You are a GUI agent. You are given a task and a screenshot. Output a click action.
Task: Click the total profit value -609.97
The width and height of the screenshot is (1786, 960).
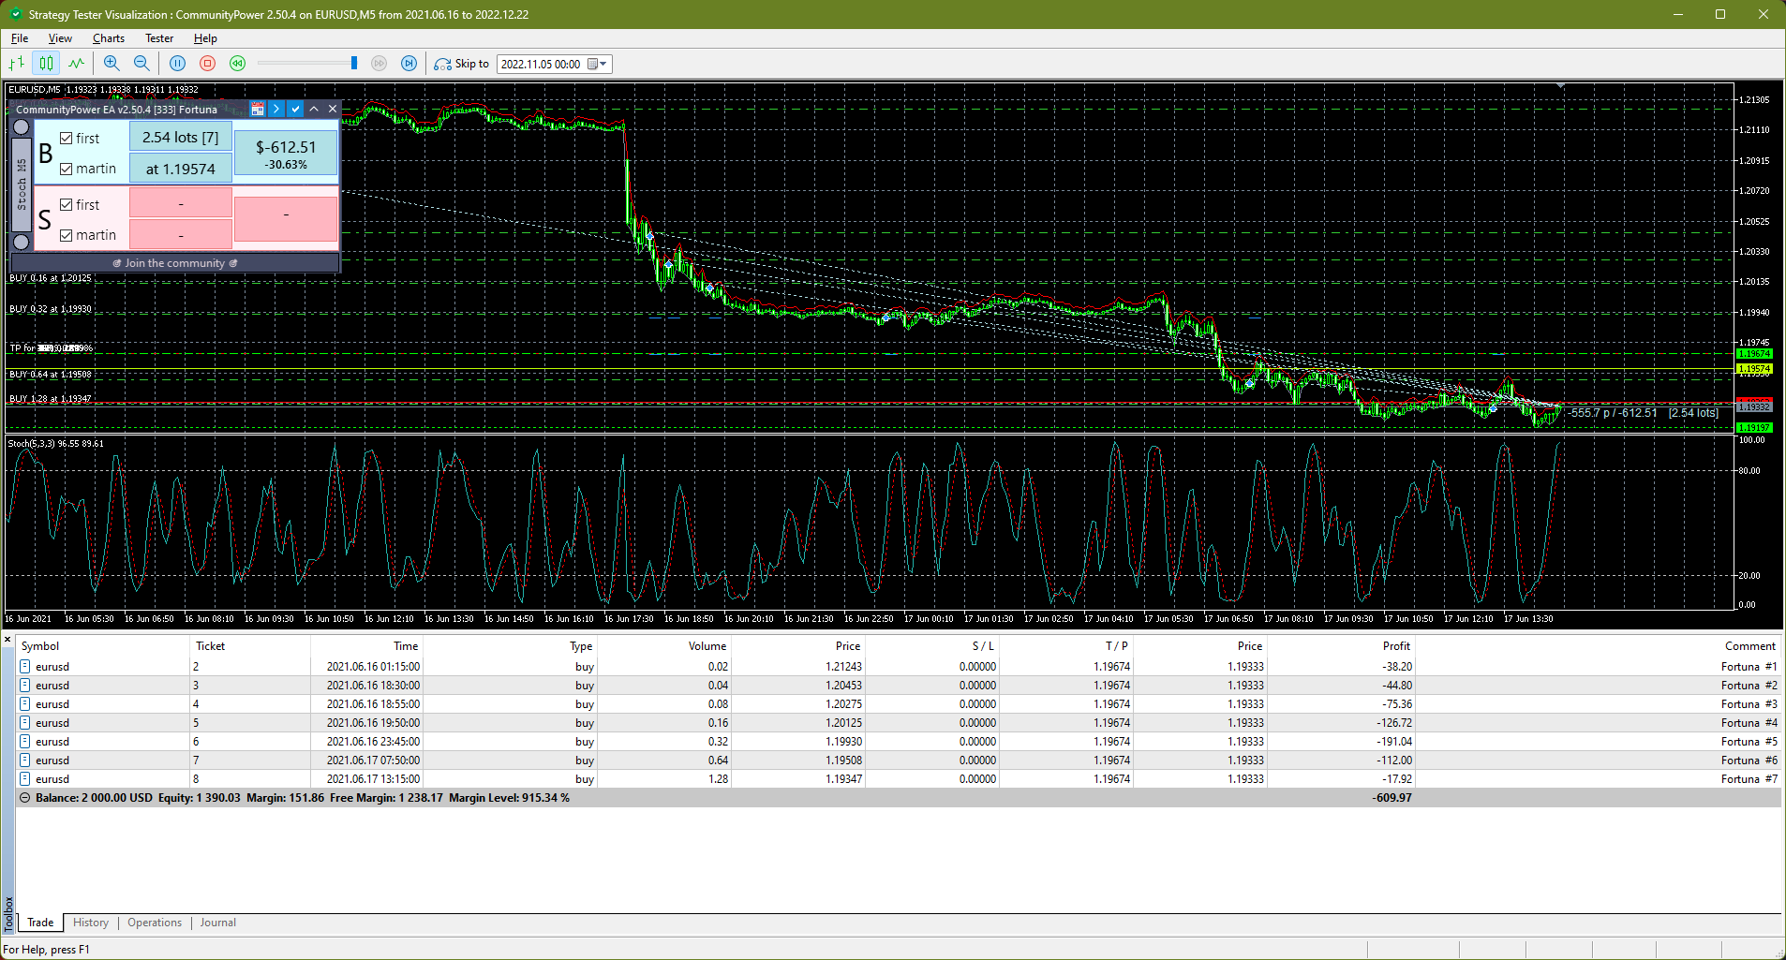[x=1392, y=798]
